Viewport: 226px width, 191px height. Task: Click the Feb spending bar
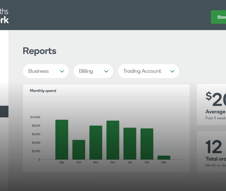point(147,144)
